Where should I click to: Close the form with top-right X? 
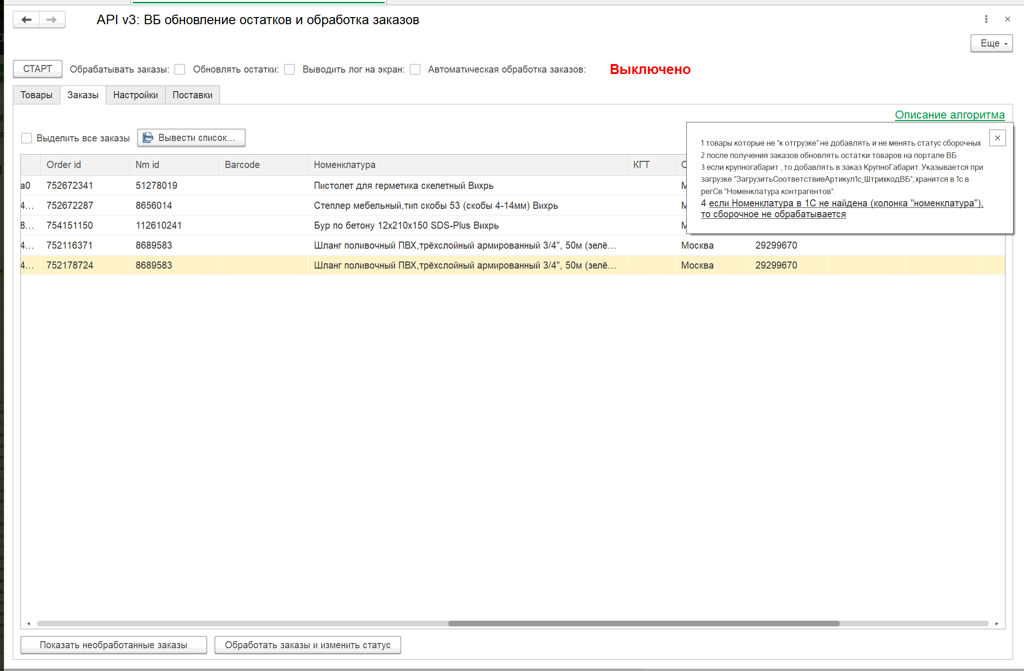[x=1007, y=19]
